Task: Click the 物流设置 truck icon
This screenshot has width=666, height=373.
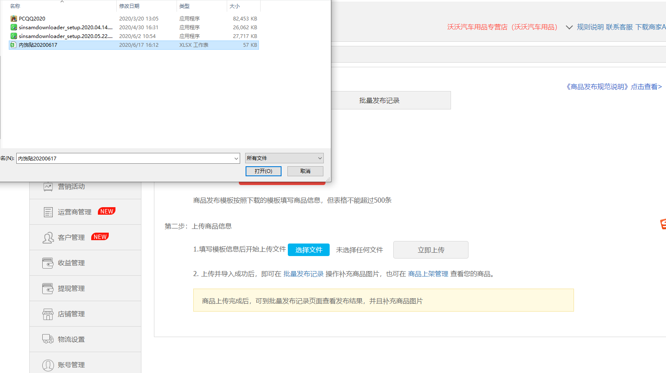Action: 48,339
